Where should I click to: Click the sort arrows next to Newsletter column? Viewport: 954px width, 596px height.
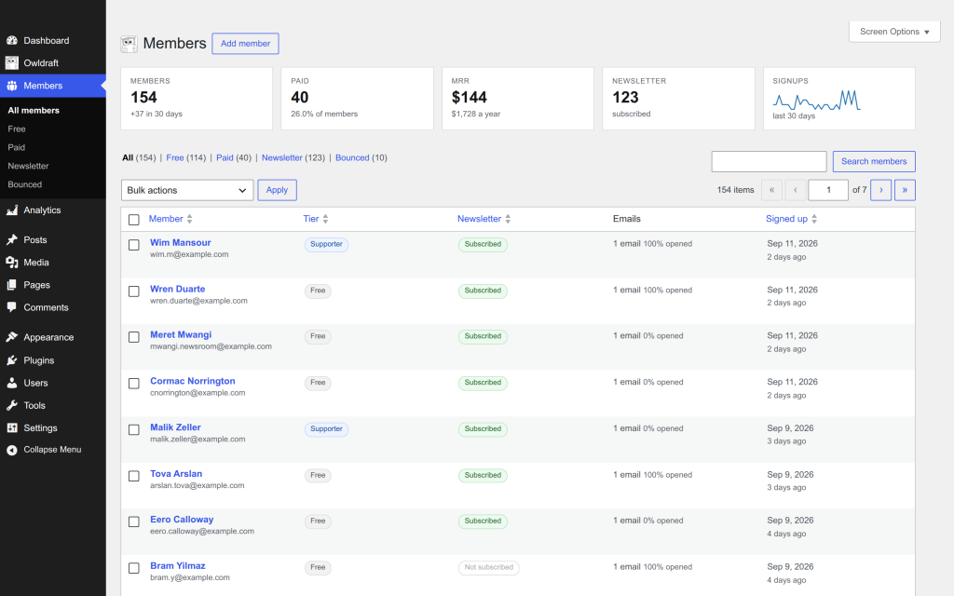coord(508,219)
